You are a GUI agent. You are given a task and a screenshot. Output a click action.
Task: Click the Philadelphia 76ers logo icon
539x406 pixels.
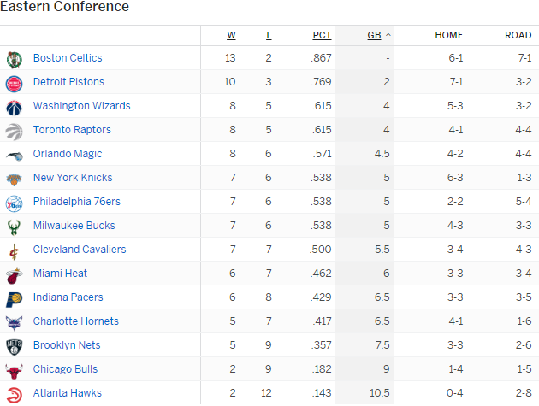(x=14, y=203)
